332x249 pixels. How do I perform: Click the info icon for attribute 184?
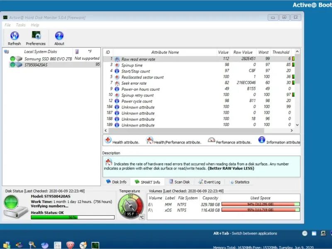117,107
